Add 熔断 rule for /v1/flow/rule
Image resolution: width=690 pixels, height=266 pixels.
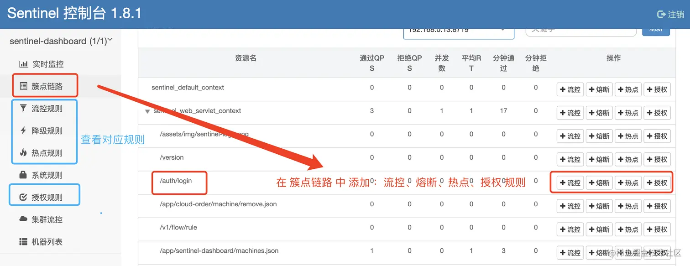[600, 229]
